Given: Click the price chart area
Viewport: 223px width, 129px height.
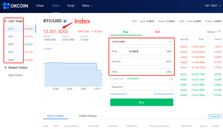Looking at the screenshot, I should click(x=73, y=75).
